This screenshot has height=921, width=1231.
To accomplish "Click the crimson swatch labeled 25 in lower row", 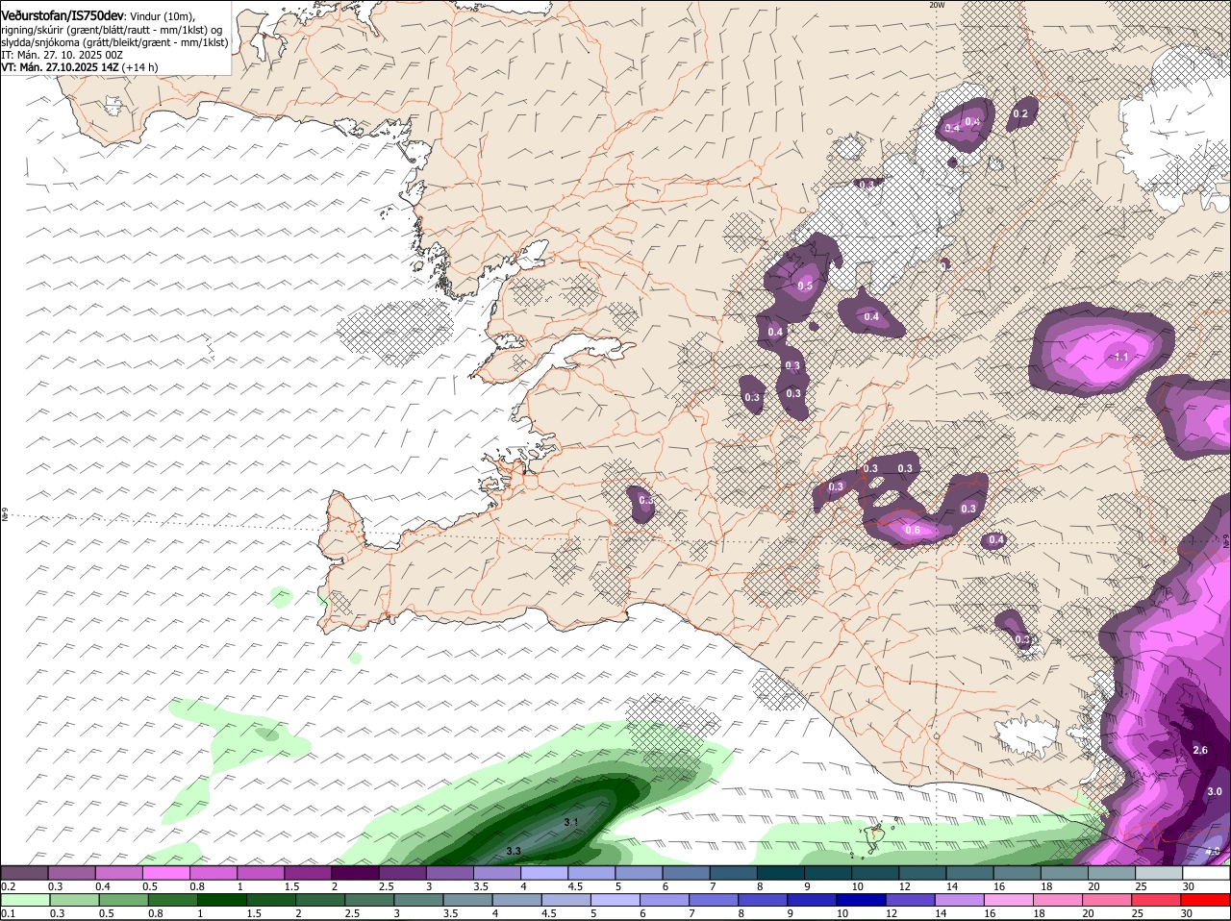I will (x=1159, y=900).
